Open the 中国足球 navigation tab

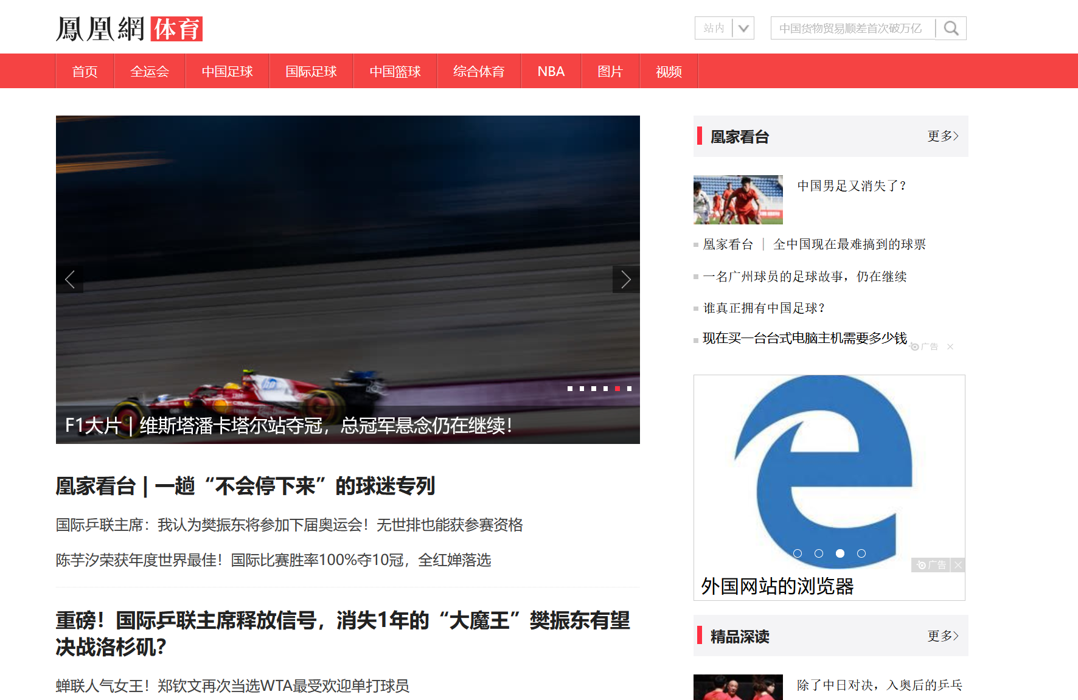click(x=227, y=72)
